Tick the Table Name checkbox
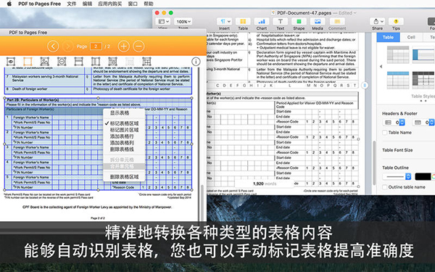 [x=384, y=133]
